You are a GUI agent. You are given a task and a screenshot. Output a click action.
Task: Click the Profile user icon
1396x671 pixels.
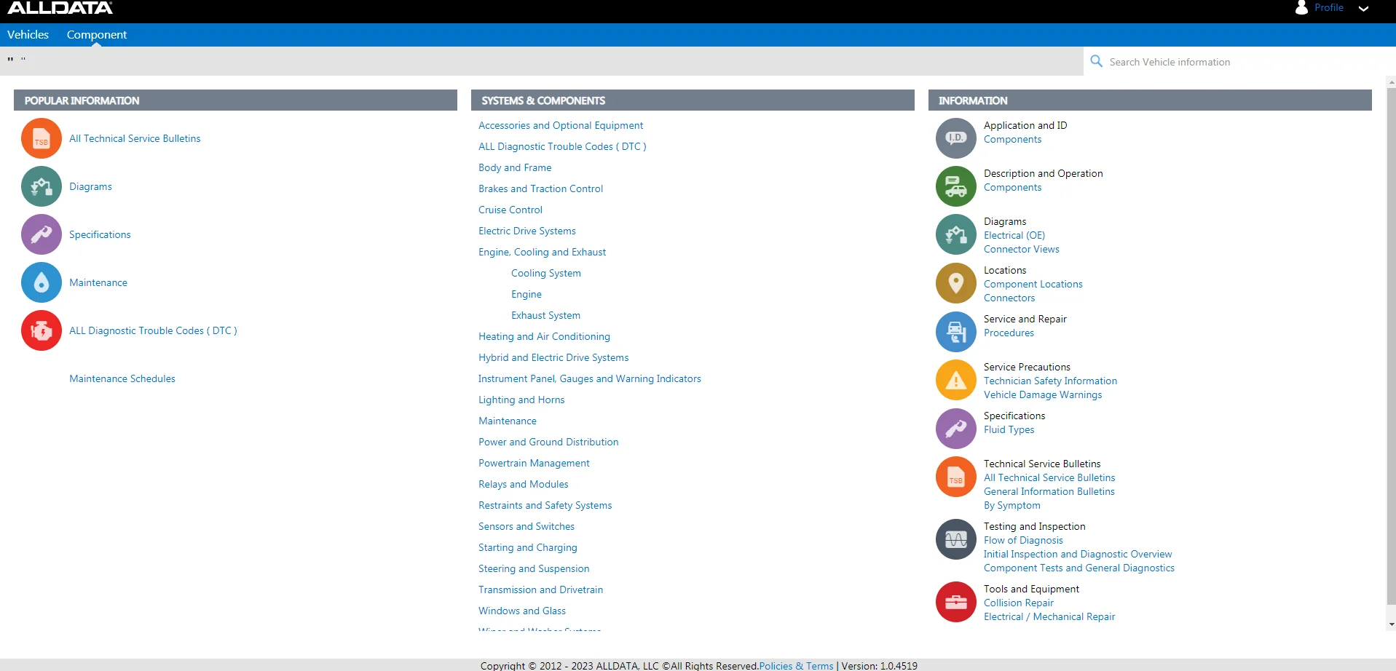[1301, 7]
